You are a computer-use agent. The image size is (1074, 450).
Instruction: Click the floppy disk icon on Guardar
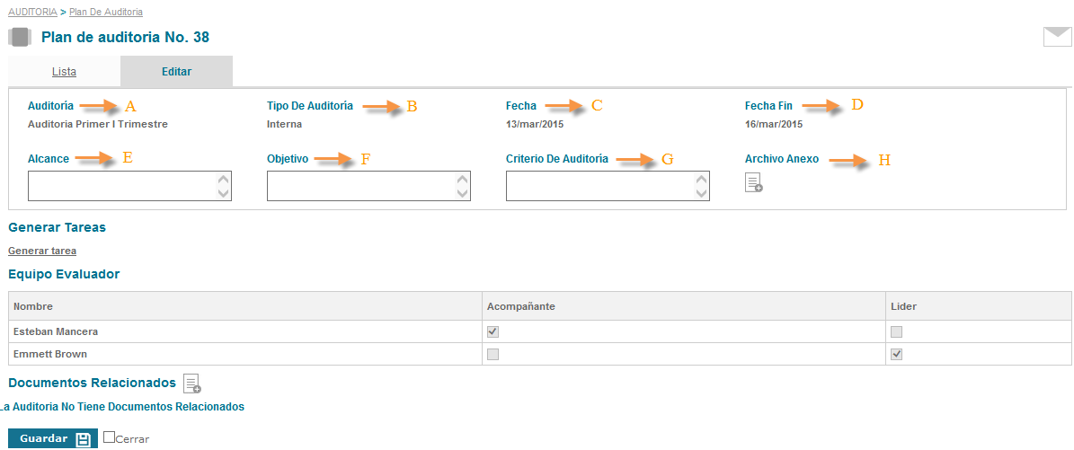(x=83, y=439)
